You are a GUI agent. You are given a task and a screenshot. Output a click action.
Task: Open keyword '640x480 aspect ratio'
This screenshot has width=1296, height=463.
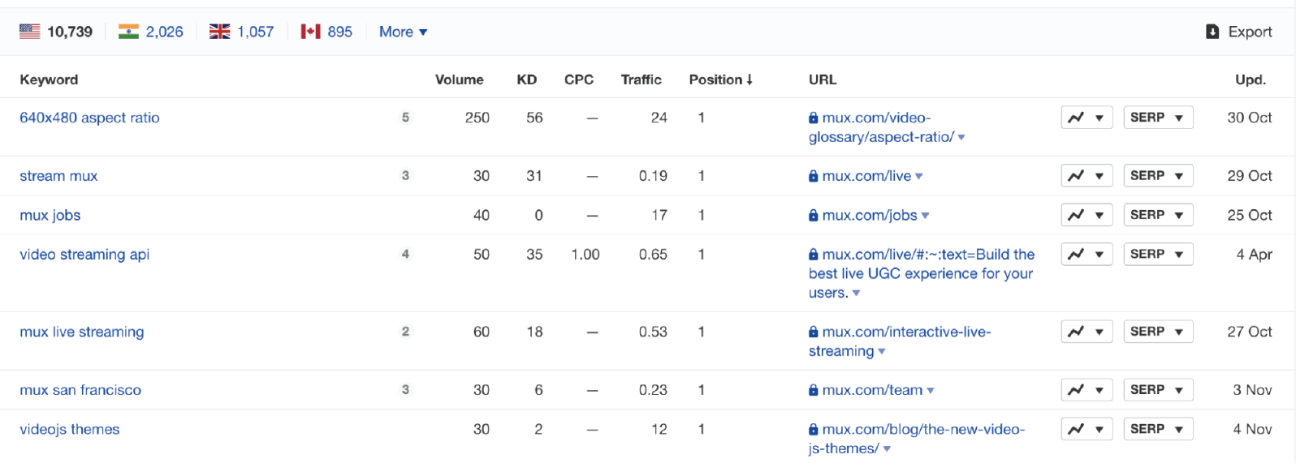coord(89,118)
